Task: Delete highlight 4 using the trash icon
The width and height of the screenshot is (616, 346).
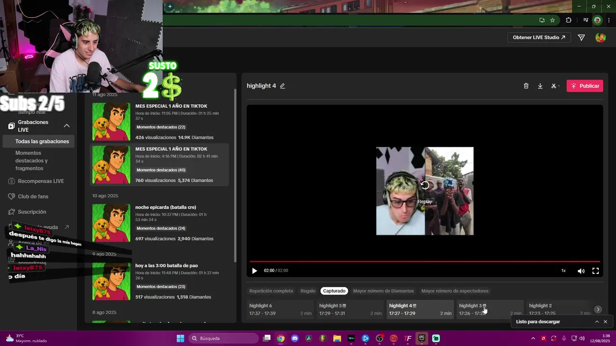Action: coord(526,86)
